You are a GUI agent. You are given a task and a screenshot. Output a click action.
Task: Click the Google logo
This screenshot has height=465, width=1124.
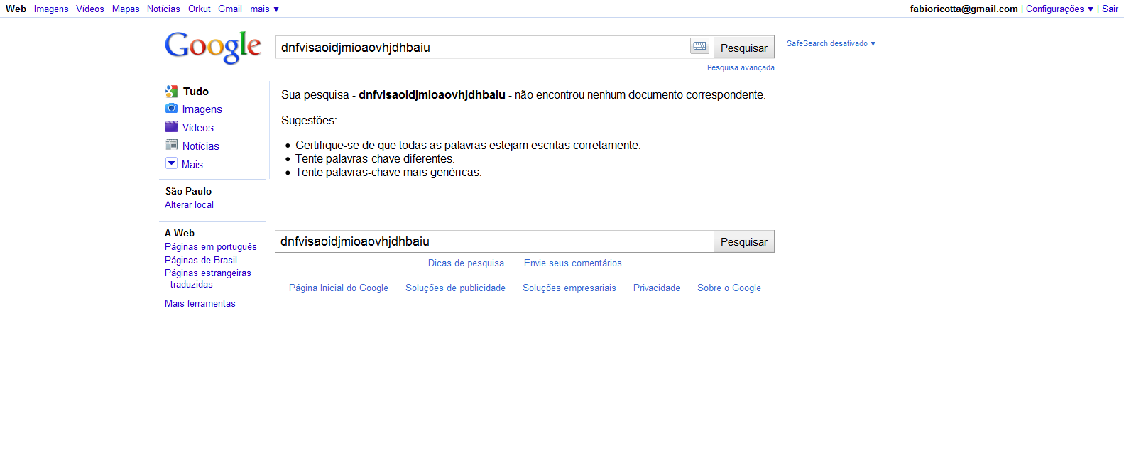click(x=212, y=47)
